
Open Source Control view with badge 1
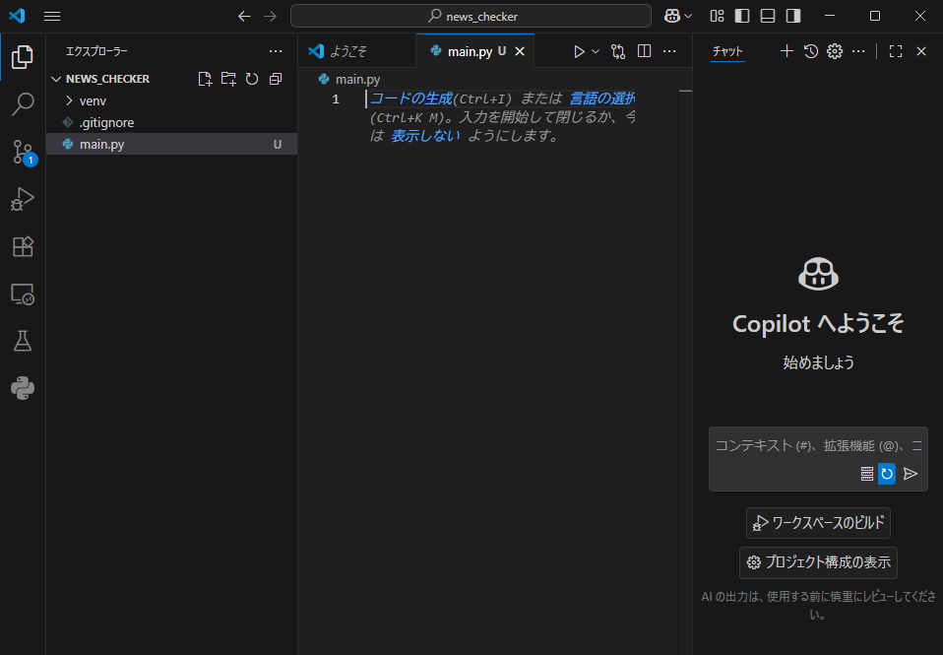pyautogui.click(x=24, y=152)
